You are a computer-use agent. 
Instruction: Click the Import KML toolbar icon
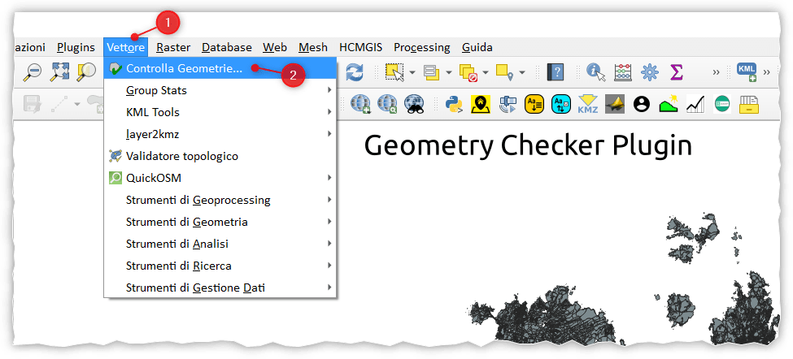click(x=747, y=71)
